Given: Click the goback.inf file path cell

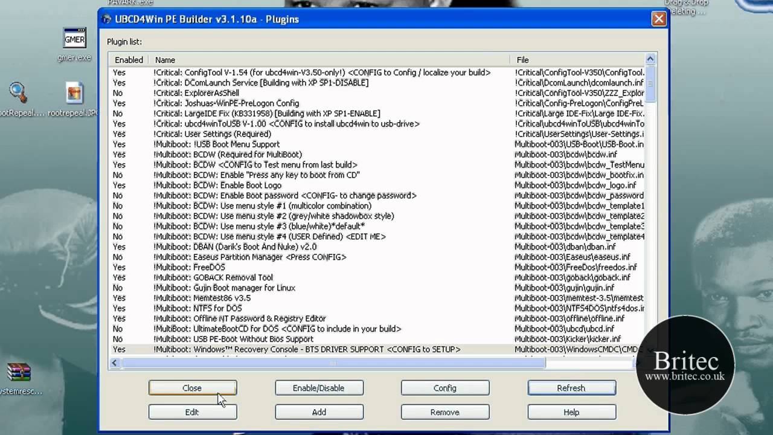Looking at the screenshot, I should (573, 278).
